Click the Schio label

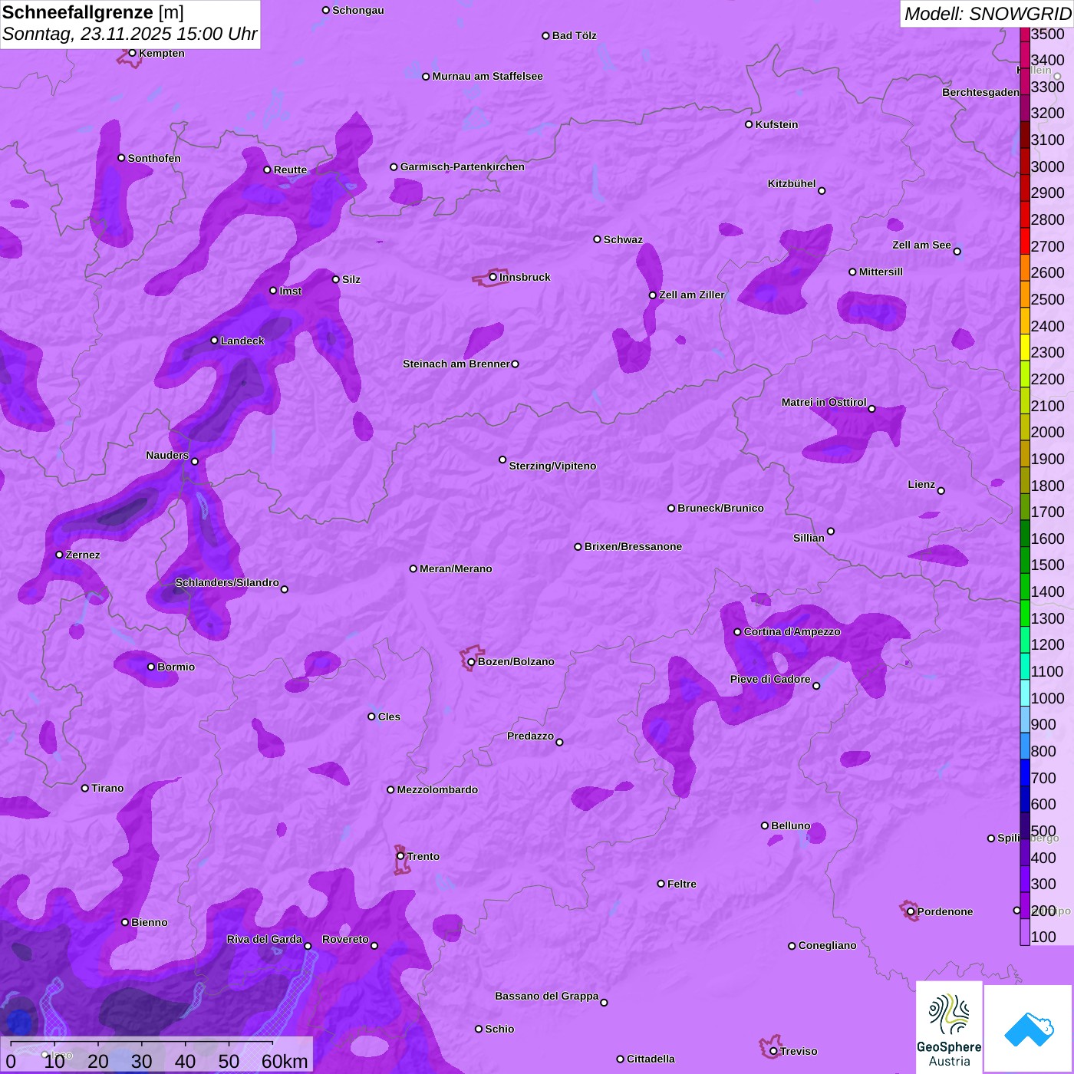pos(499,1029)
